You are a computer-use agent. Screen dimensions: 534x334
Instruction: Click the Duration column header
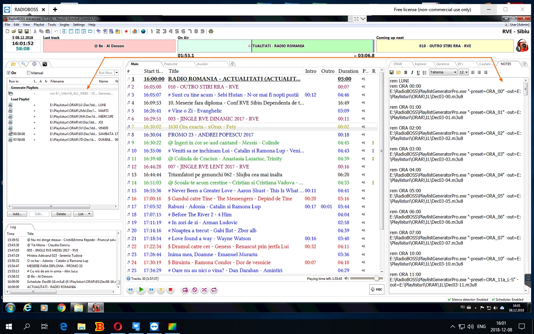coord(348,71)
